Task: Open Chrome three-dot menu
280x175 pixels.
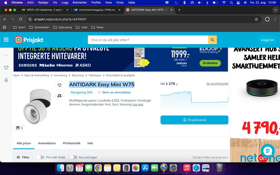Action: click(275, 19)
